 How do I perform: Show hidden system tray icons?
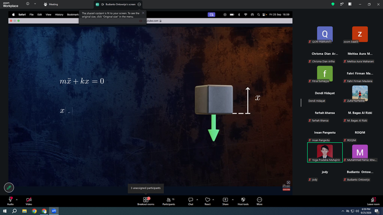tap(343, 211)
